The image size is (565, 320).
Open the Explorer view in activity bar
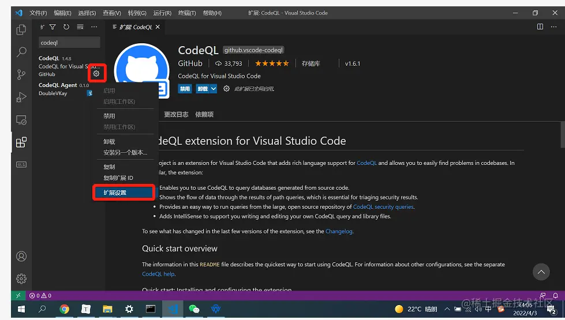tap(21, 29)
